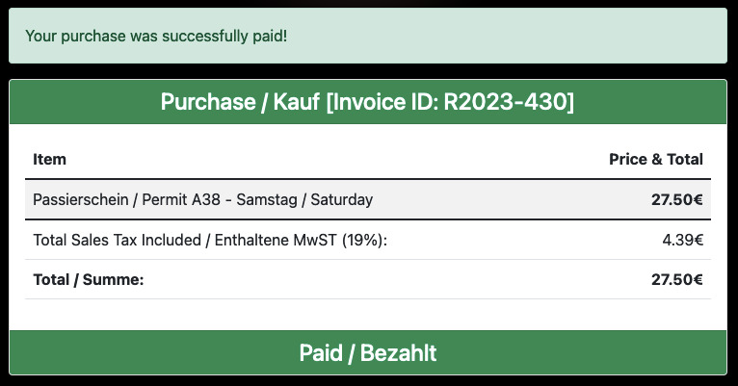Image resolution: width=738 pixels, height=386 pixels.
Task: Click the 'Permit A38' text
Action: tap(181, 200)
